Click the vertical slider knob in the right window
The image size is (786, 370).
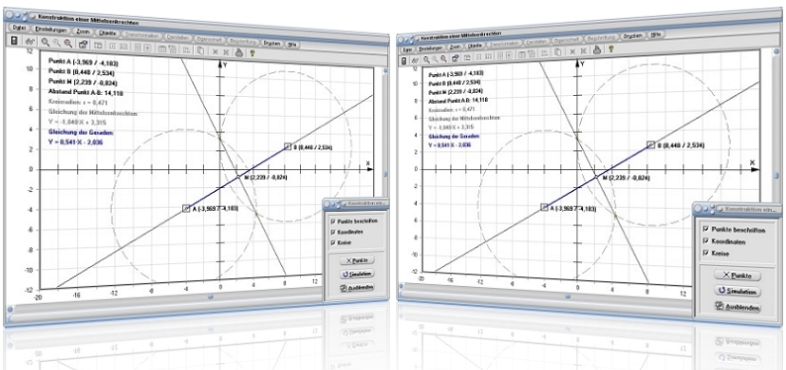coord(775,176)
